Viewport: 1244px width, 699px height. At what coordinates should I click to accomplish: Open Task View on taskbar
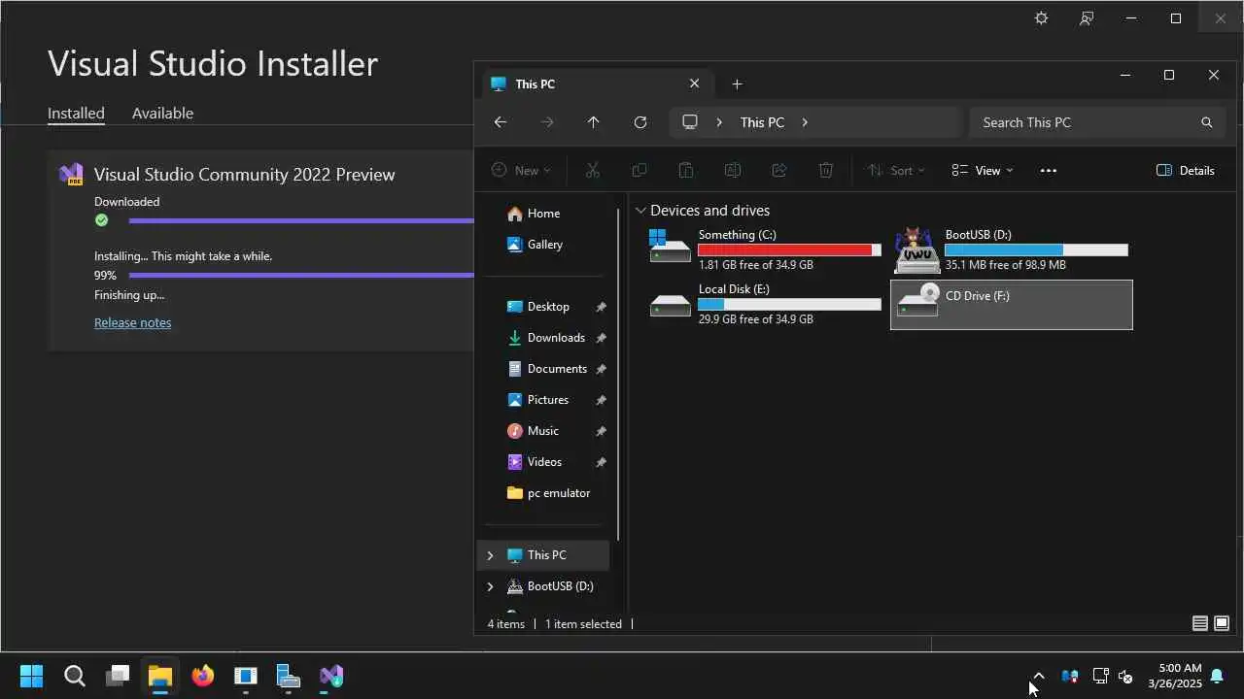point(118,676)
